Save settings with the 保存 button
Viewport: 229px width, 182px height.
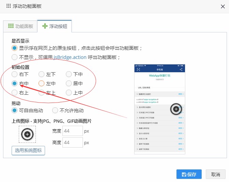(189, 174)
